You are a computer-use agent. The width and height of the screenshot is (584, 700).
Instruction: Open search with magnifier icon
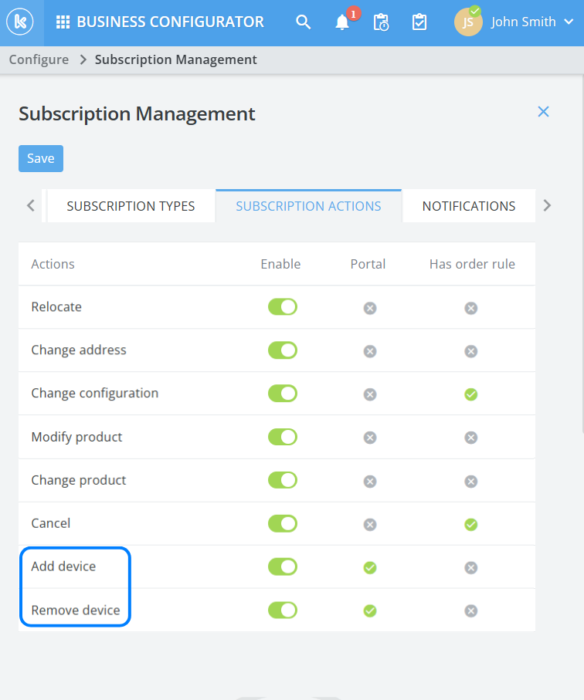[304, 22]
